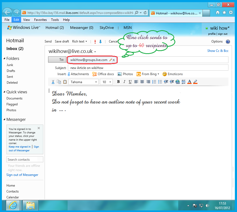Viewport: 237px width, 212px height.
Task: Refresh the page using reload icon
Action: pyautogui.click(x=145, y=13)
